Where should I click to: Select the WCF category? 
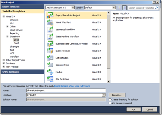(x=12, y=53)
